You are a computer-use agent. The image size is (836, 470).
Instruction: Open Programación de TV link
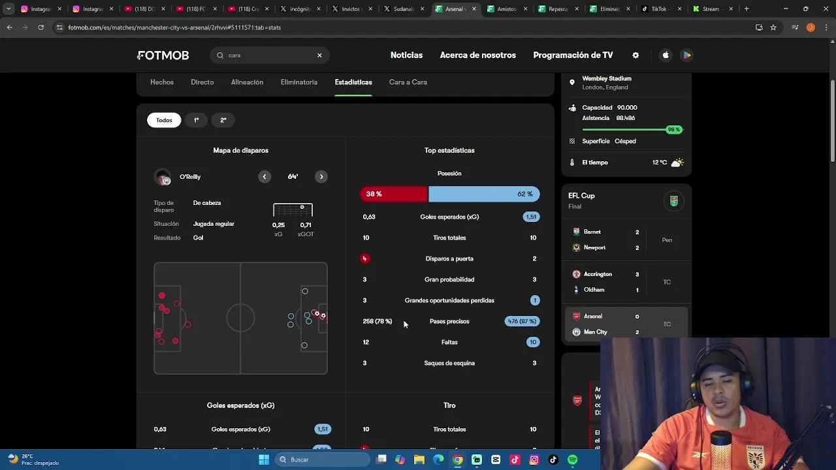click(573, 55)
